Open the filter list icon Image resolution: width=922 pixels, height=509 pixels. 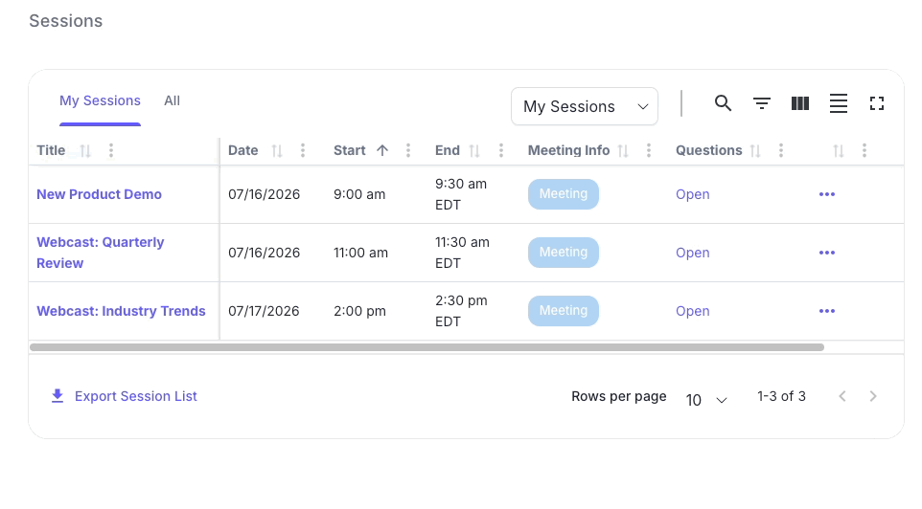click(x=762, y=103)
